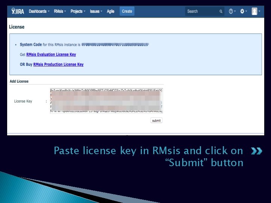The width and height of the screenshot is (271, 203).
Task: Expand the Projects menu
Action: click(78, 11)
